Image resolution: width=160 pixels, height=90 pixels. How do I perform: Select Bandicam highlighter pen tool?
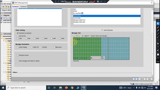pos(158,30)
